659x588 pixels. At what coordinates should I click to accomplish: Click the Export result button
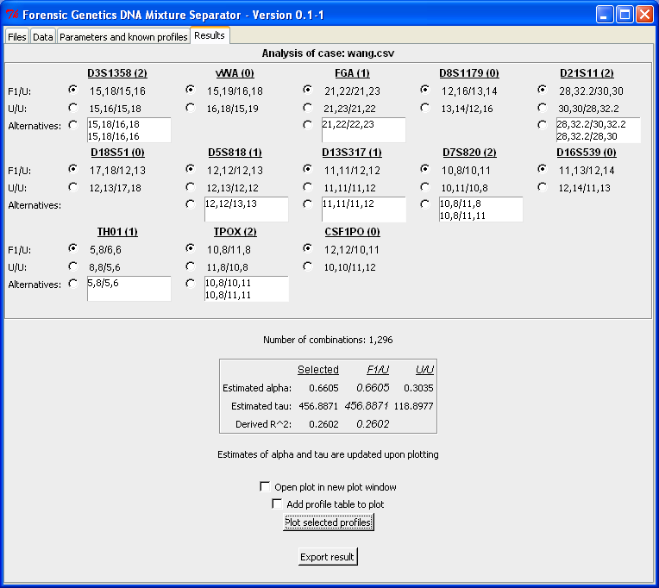[328, 557]
